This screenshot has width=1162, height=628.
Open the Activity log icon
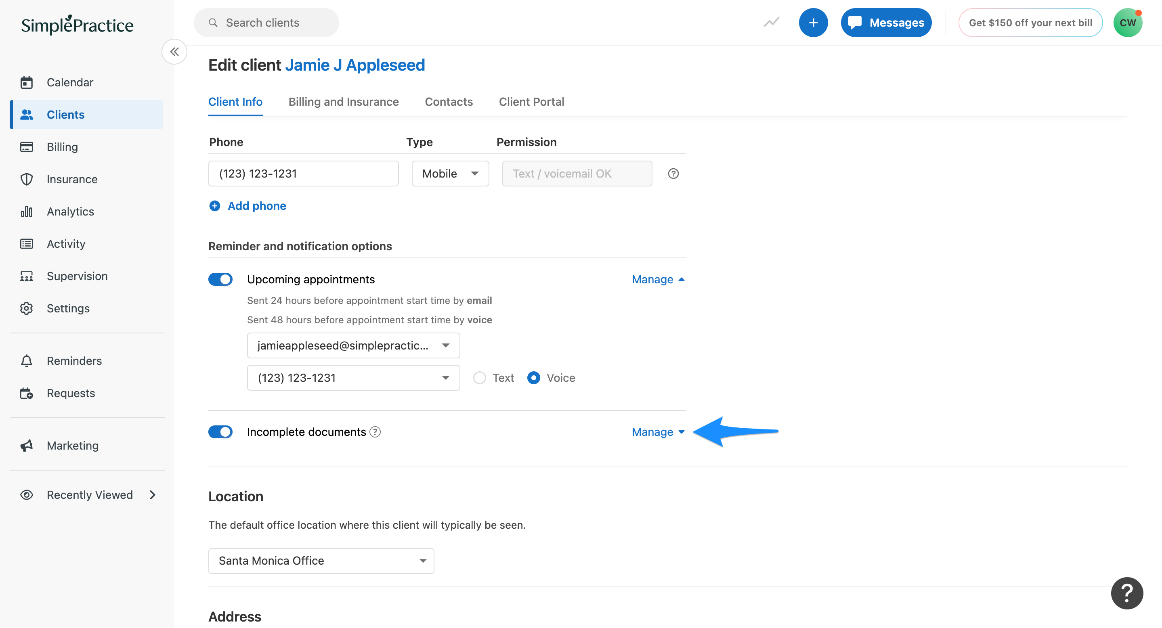coord(27,243)
